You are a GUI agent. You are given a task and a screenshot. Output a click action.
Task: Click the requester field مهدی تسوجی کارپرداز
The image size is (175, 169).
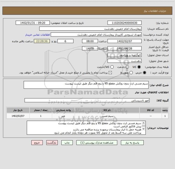[96, 35]
